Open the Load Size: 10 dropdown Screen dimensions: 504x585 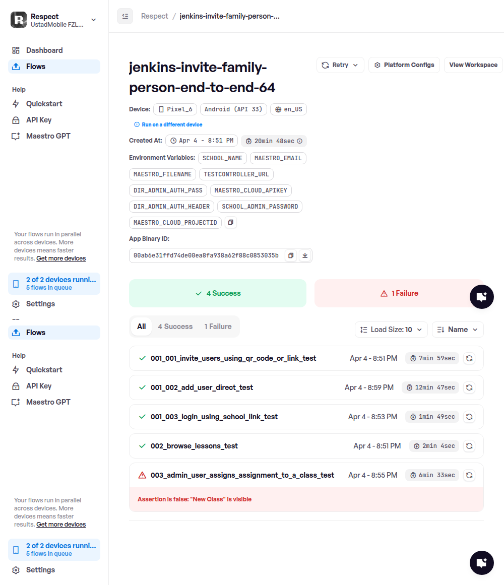coord(391,330)
